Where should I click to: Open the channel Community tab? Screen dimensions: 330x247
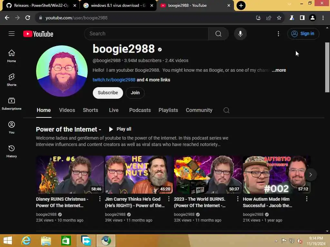click(x=199, y=110)
